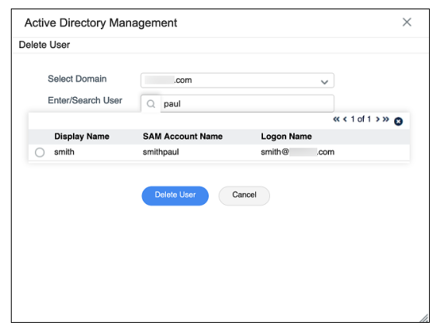Click the domain dropdown chevron arrow
This screenshot has width=436, height=329.
pos(324,82)
